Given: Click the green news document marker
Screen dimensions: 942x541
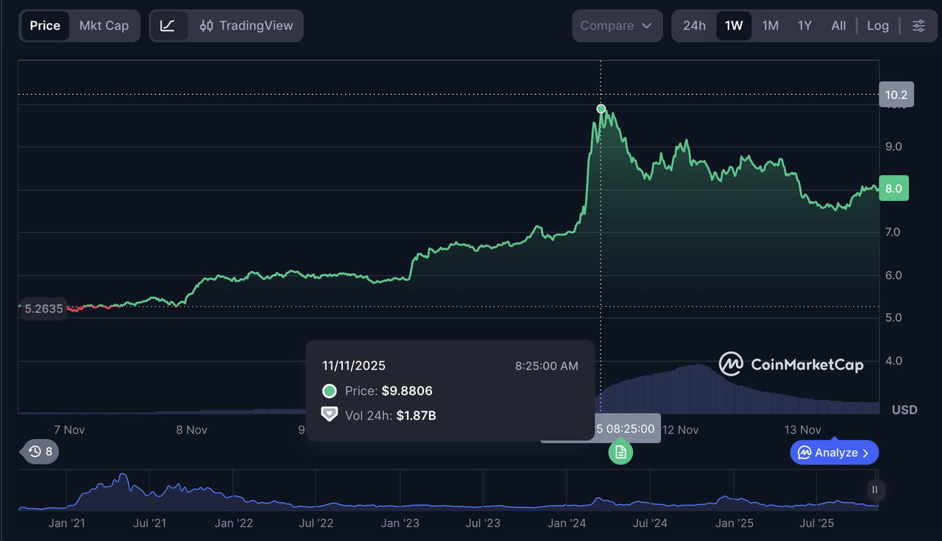Looking at the screenshot, I should (620, 452).
